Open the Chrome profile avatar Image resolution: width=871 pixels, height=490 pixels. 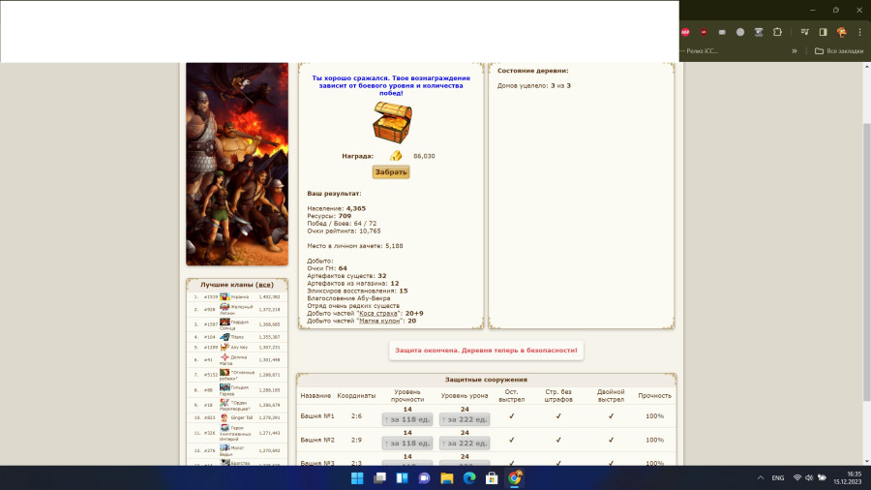coord(842,32)
